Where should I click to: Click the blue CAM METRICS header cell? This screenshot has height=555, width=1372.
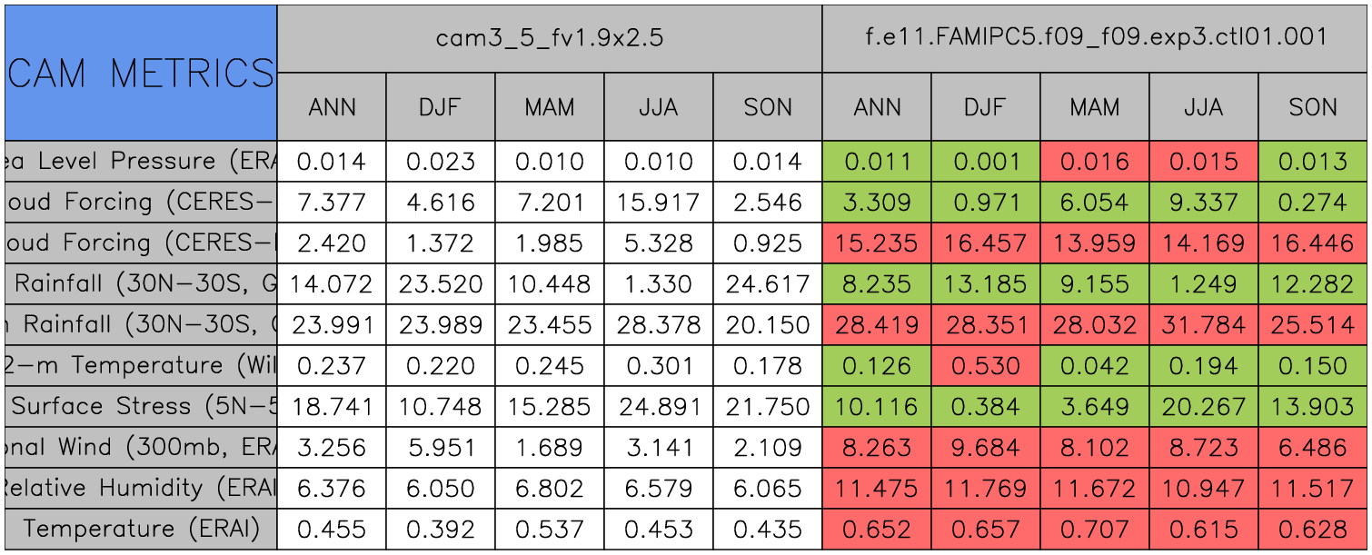(x=140, y=73)
